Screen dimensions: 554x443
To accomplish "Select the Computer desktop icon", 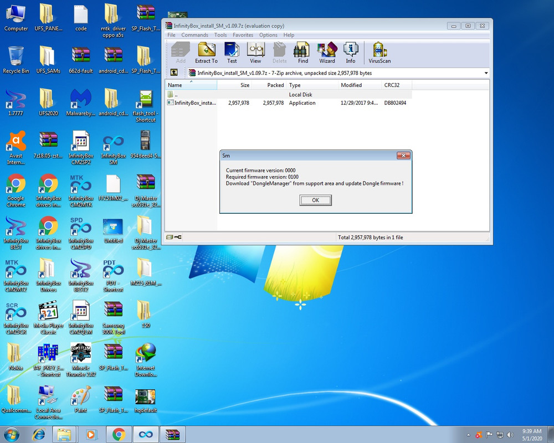I will point(16,18).
